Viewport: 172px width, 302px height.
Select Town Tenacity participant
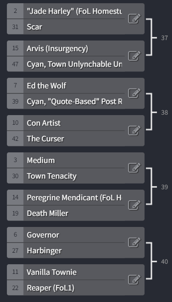click(76, 176)
